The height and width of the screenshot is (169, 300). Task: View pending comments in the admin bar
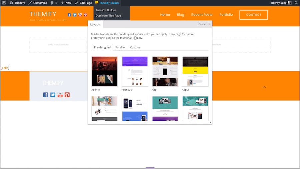coord(54,3)
